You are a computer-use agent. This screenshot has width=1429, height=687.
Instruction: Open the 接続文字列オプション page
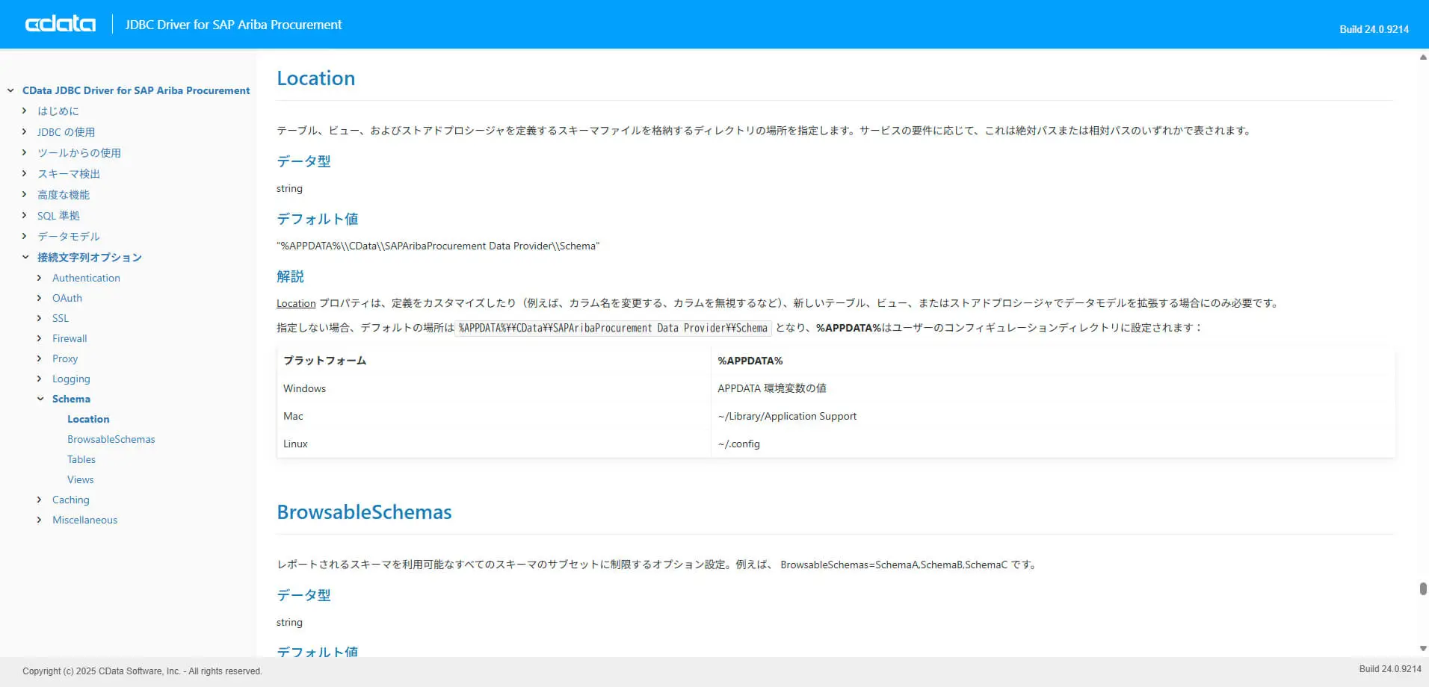pos(90,257)
